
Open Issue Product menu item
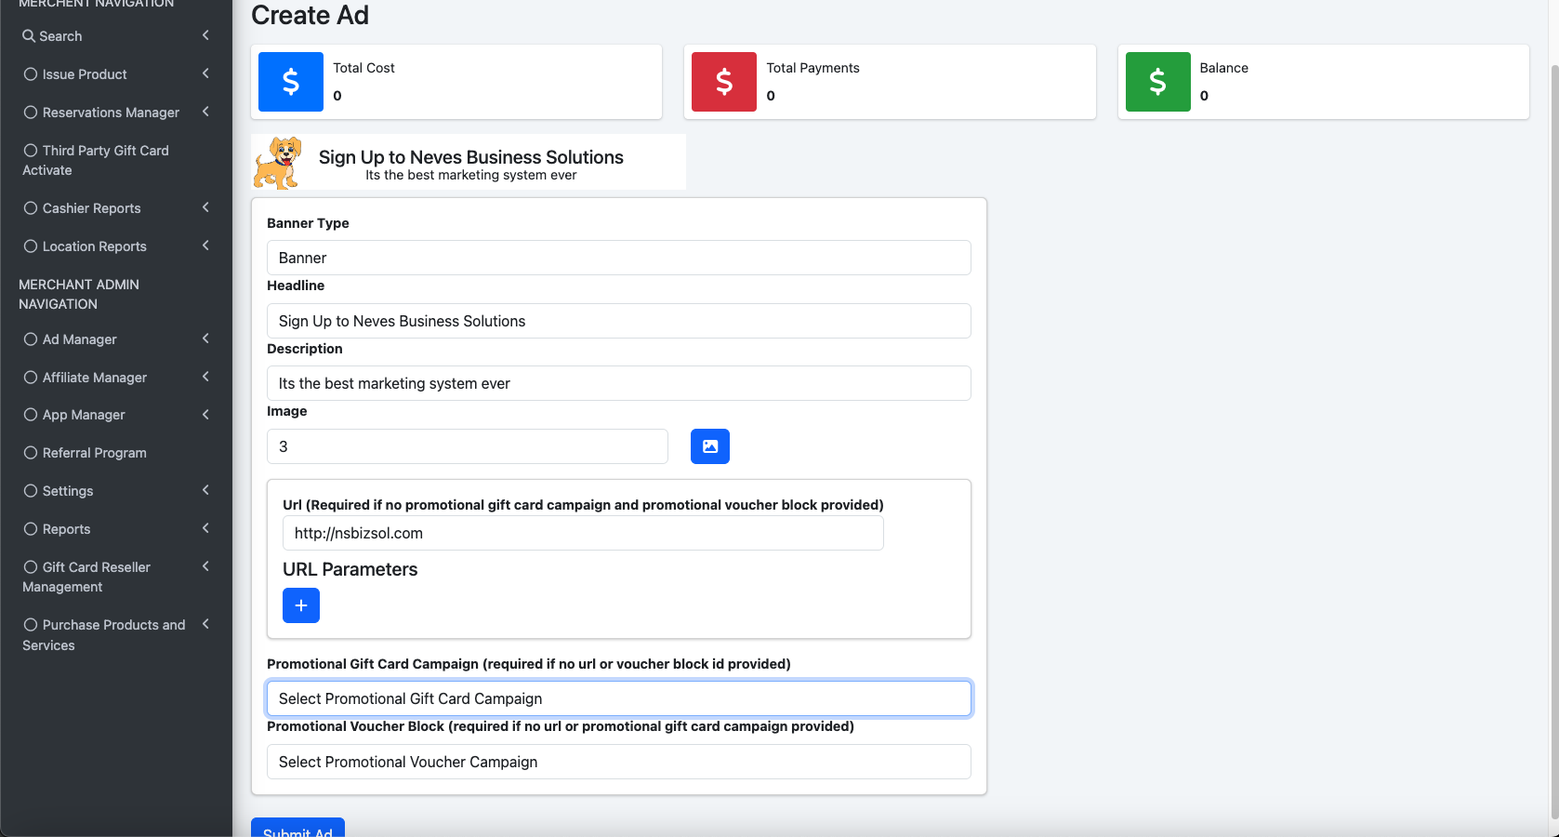[116, 74]
